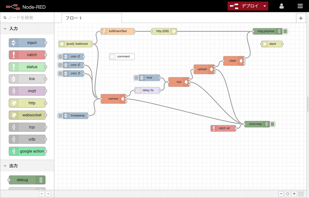Open the deploy options dropdown arrow
Screen dimensions: 309x198
265,6
